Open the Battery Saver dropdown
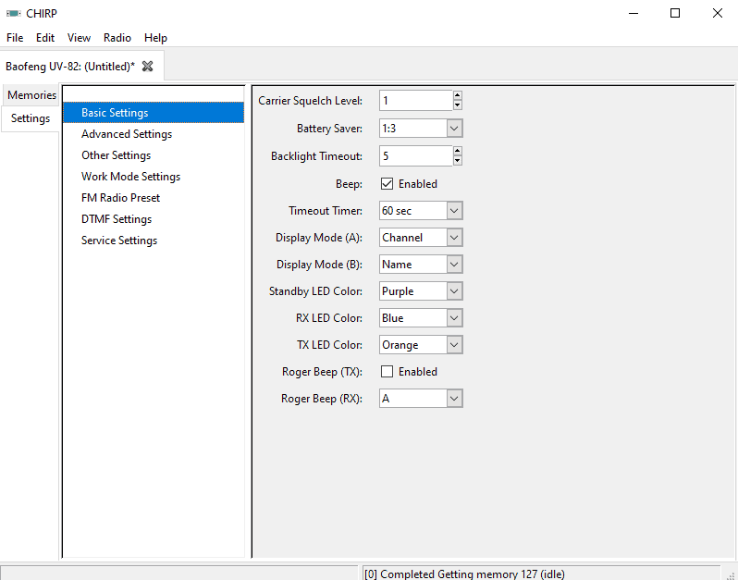 pyautogui.click(x=454, y=128)
